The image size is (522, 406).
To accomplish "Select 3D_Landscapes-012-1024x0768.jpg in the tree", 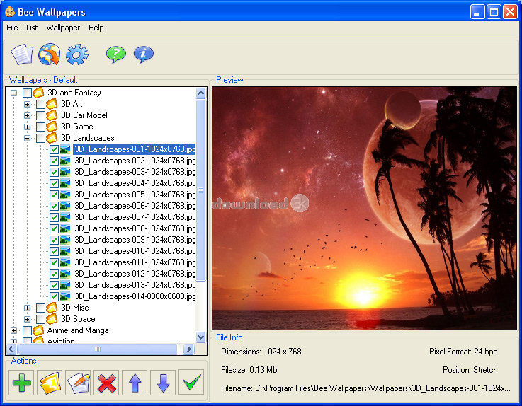I will coord(134,274).
